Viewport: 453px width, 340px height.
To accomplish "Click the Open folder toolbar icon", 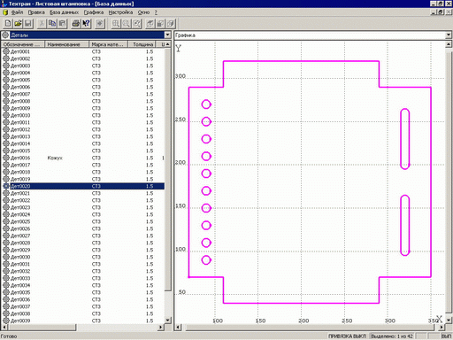I will coord(18,23).
